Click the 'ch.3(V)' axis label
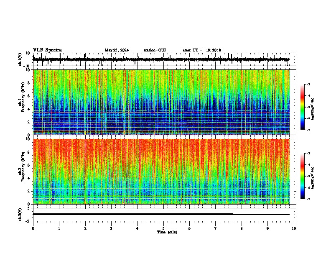Viewport: 331px width, 256px height. (20, 215)
